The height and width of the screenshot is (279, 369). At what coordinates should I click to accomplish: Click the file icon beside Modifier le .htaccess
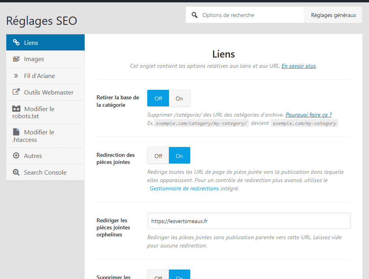click(16, 132)
